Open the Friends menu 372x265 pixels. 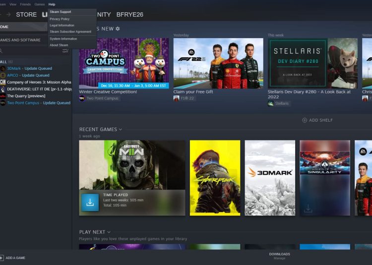point(25,4)
